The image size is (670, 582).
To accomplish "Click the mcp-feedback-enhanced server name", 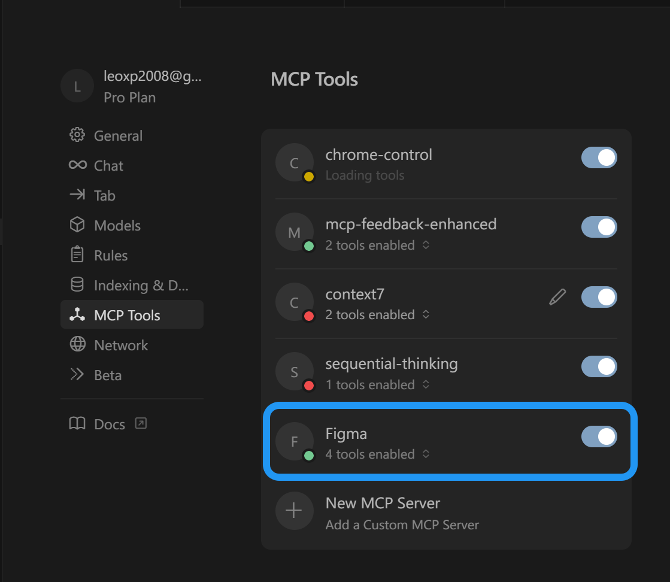I will pyautogui.click(x=411, y=225).
